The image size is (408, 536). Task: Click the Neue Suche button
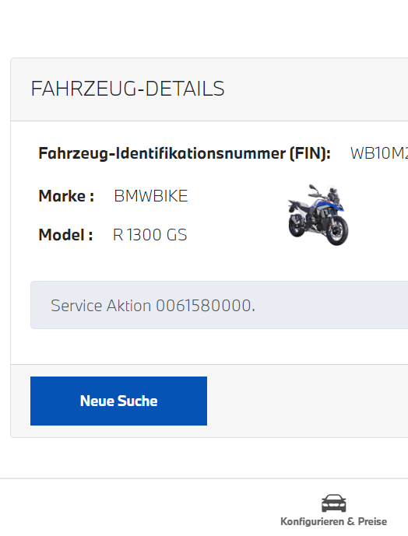(118, 401)
